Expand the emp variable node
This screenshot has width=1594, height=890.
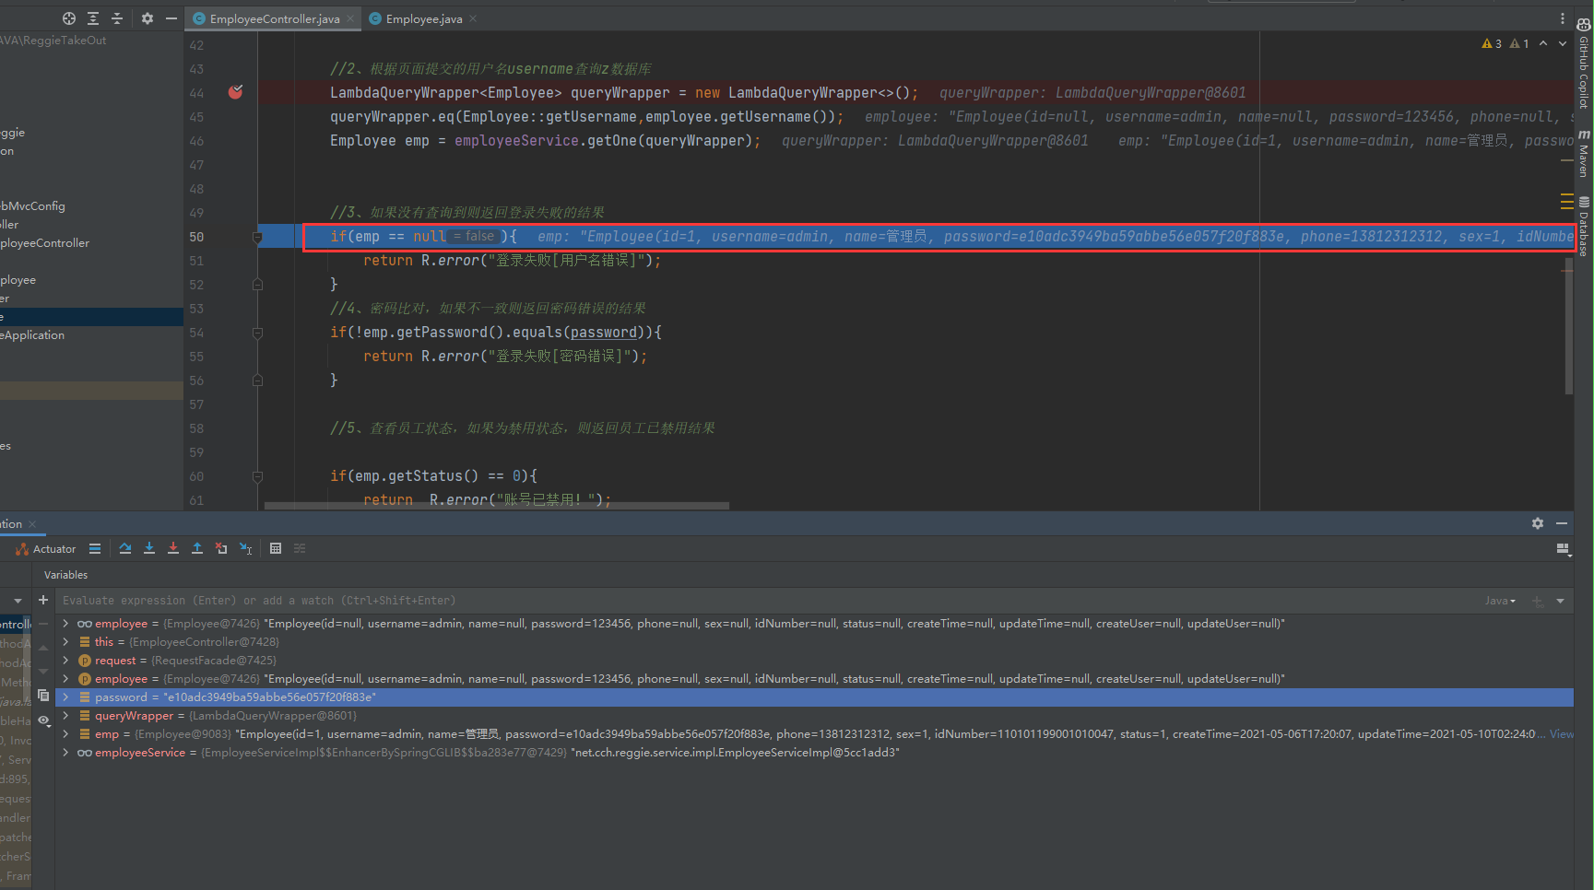65,734
